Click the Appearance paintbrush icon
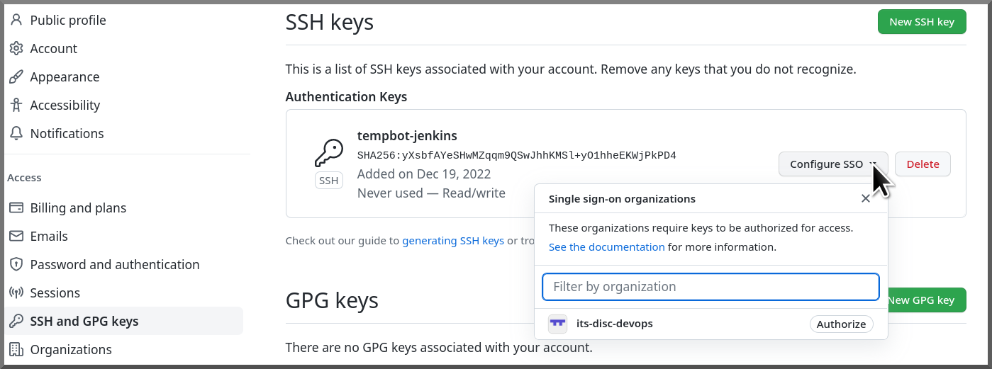Viewport: 992px width, 369px height. (16, 76)
